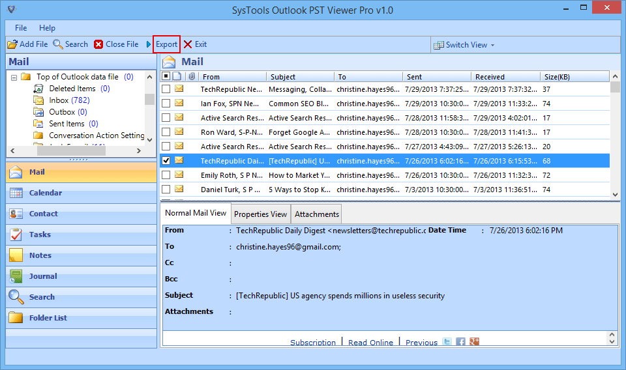Image resolution: width=626 pixels, height=370 pixels.
Task: Select the Sent Items folder
Action: pyautogui.click(x=74, y=124)
